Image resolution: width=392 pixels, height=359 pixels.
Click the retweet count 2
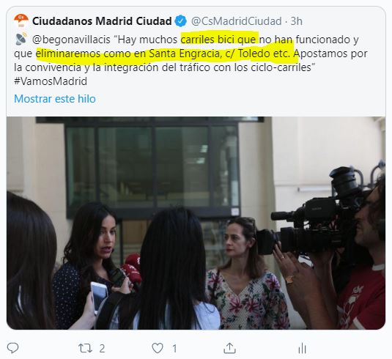pos(102,348)
